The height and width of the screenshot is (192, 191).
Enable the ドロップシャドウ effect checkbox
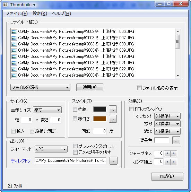[x=131, y=109]
